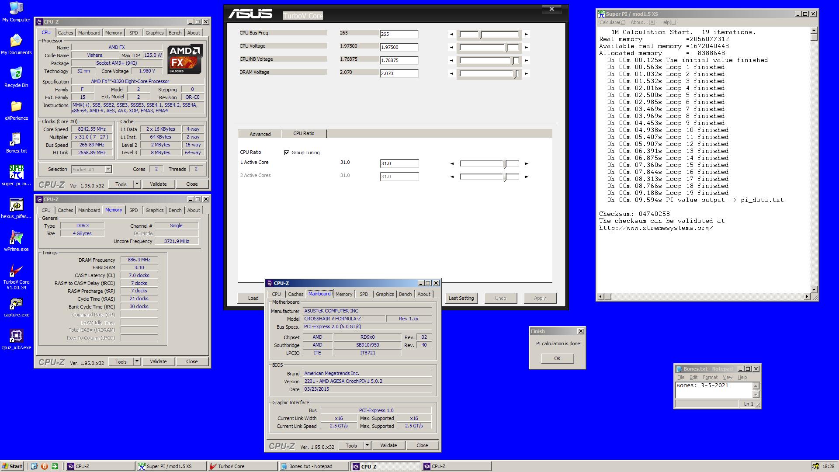Open Tools dropdown arrow in CPU tab window
839x472 pixels.
(137, 184)
